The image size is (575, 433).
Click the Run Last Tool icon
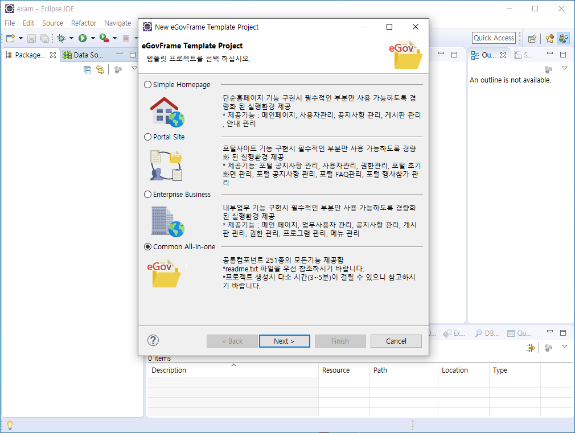[104, 38]
